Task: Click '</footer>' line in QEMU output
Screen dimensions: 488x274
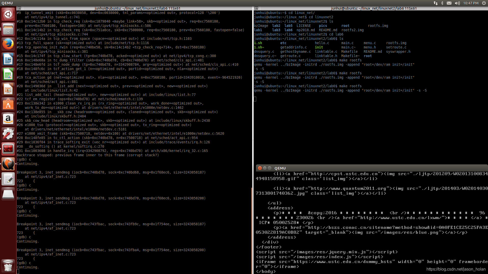Action: (269, 247)
